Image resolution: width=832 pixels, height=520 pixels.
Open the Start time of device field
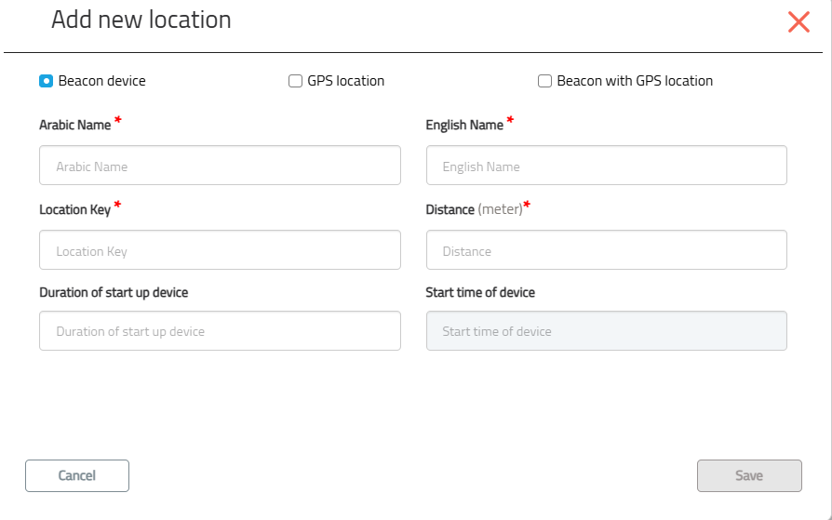click(x=607, y=330)
